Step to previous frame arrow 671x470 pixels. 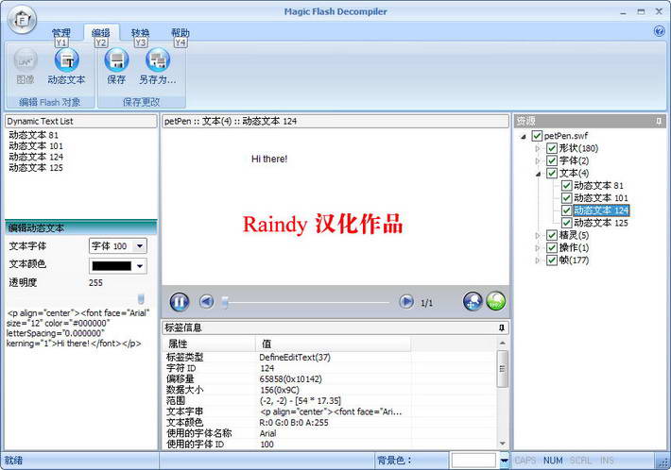point(207,302)
